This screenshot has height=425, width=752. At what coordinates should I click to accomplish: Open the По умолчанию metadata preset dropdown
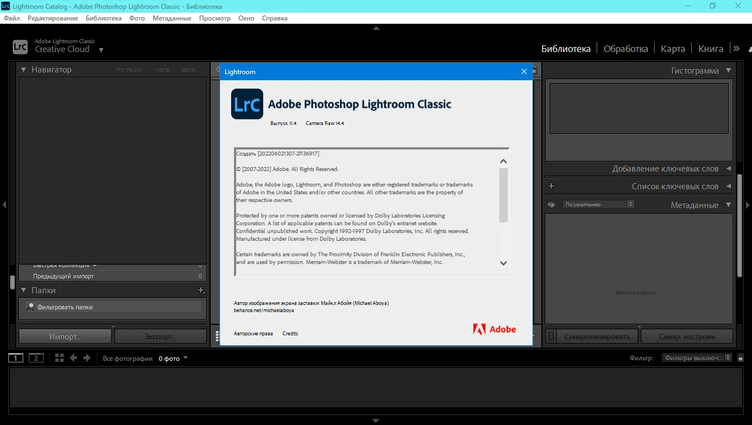pyautogui.click(x=598, y=205)
